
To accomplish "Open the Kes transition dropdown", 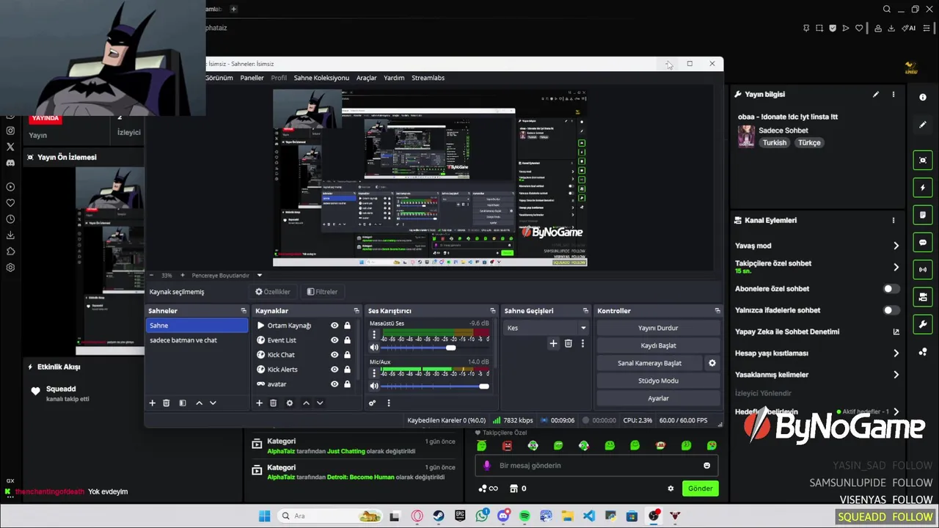I will pyautogui.click(x=547, y=328).
